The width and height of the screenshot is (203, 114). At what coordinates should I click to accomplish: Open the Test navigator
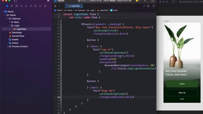click(x=31, y=6)
